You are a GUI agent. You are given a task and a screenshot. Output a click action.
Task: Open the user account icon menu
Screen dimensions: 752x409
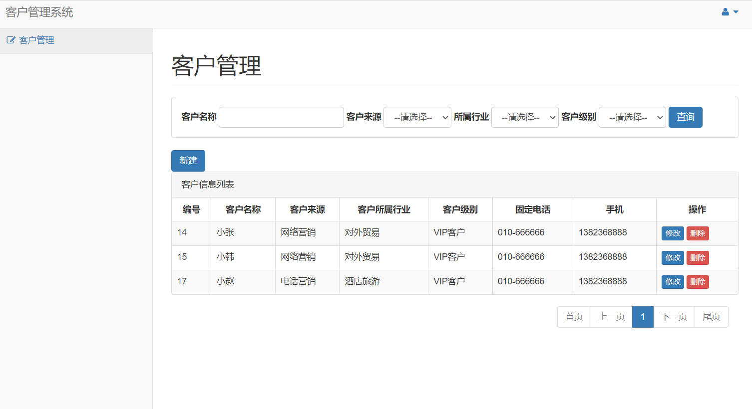point(730,12)
